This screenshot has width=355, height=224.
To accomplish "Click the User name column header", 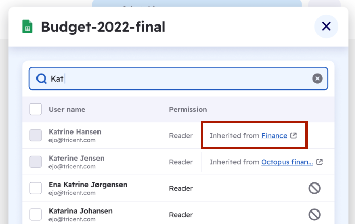I will pyautogui.click(x=67, y=109).
